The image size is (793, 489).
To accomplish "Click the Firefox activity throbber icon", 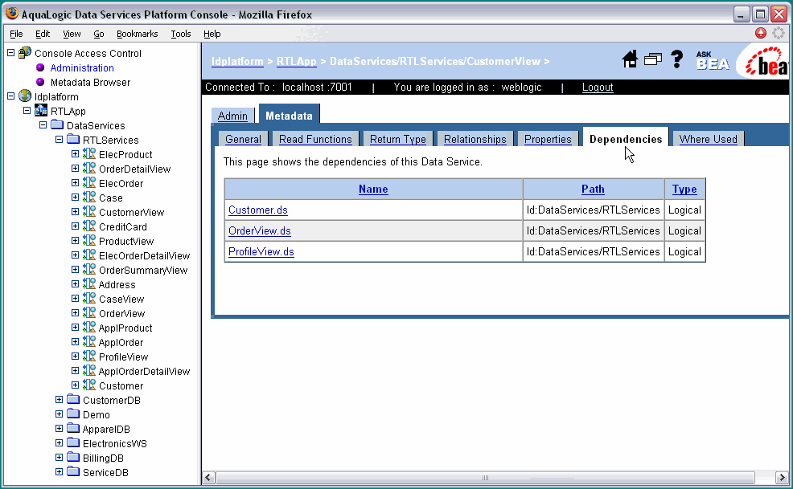I will pyautogui.click(x=779, y=34).
